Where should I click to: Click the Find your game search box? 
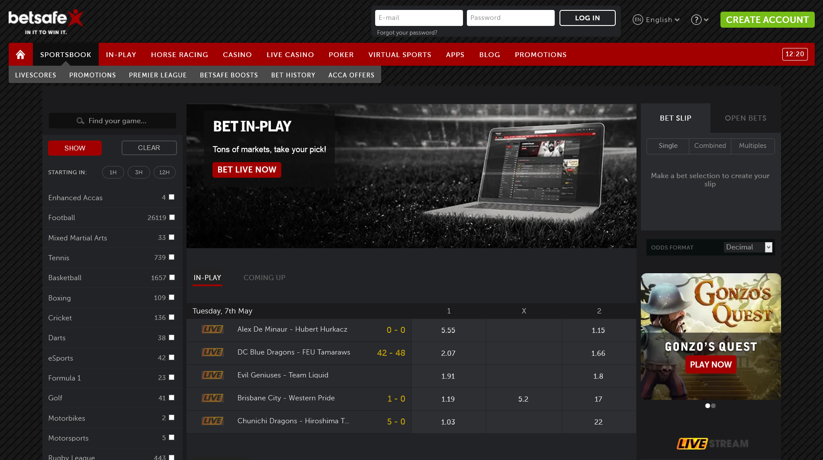point(113,121)
